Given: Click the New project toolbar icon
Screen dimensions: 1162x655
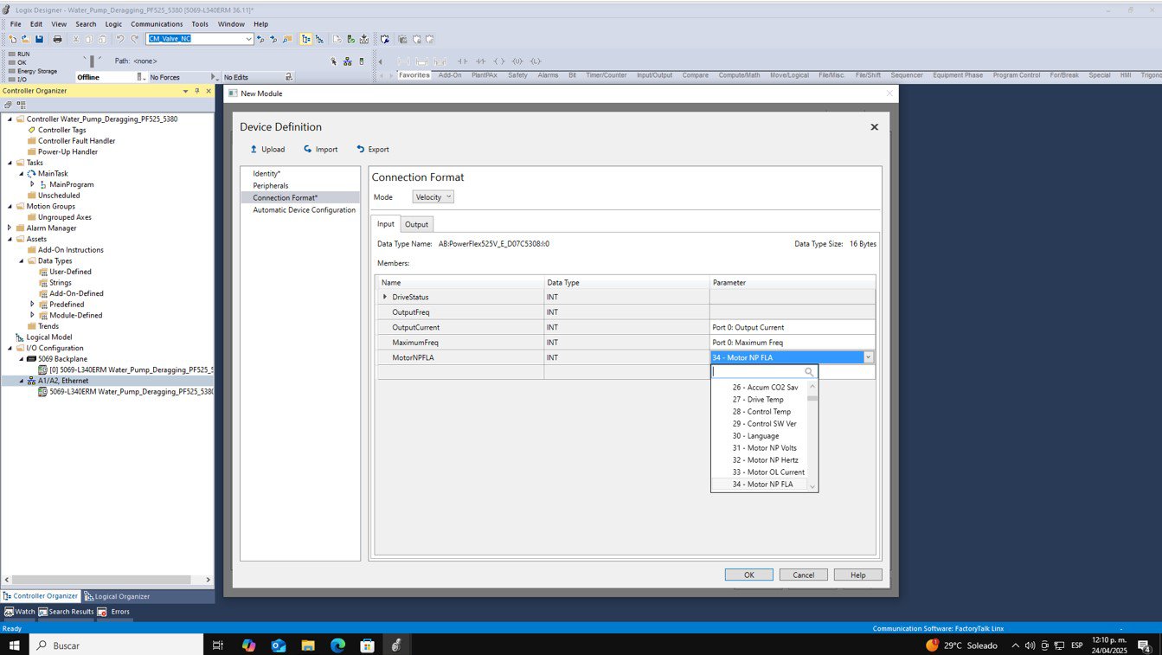Looking at the screenshot, I should pos(13,39).
